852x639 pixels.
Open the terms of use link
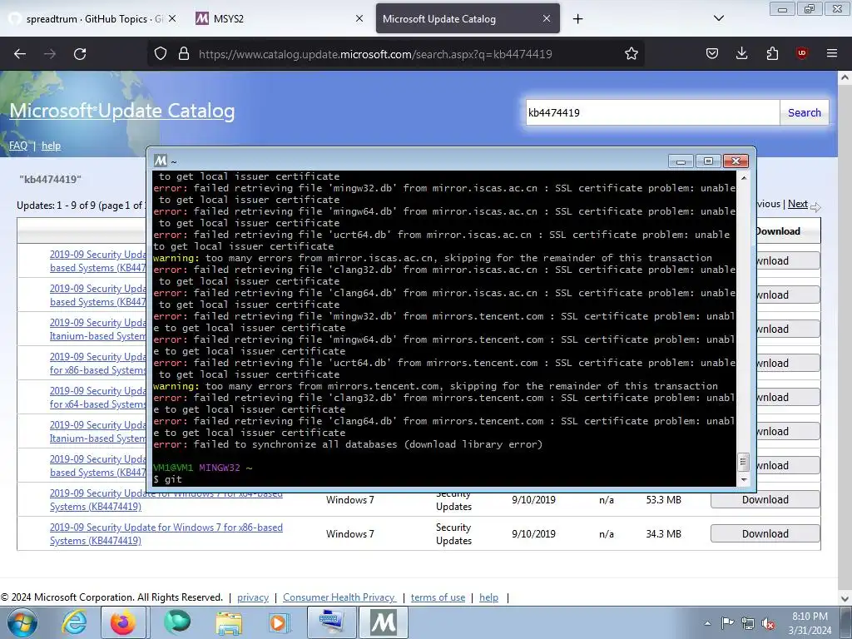[438, 597]
